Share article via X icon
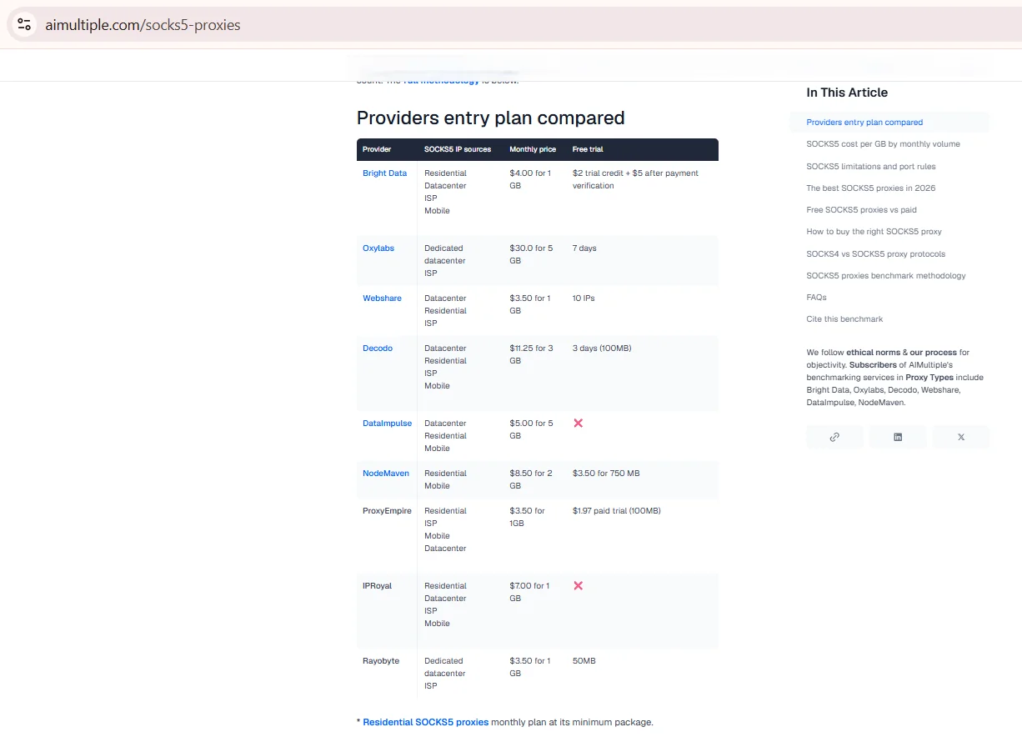 click(961, 437)
